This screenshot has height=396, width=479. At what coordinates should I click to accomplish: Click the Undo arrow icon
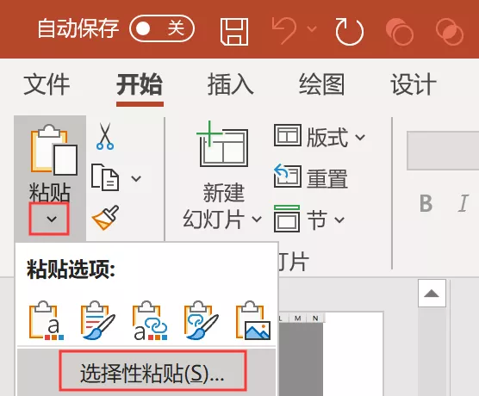[x=284, y=30]
